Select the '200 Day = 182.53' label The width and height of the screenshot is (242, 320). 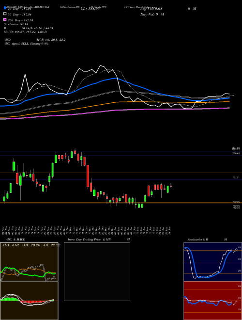click(20, 20)
